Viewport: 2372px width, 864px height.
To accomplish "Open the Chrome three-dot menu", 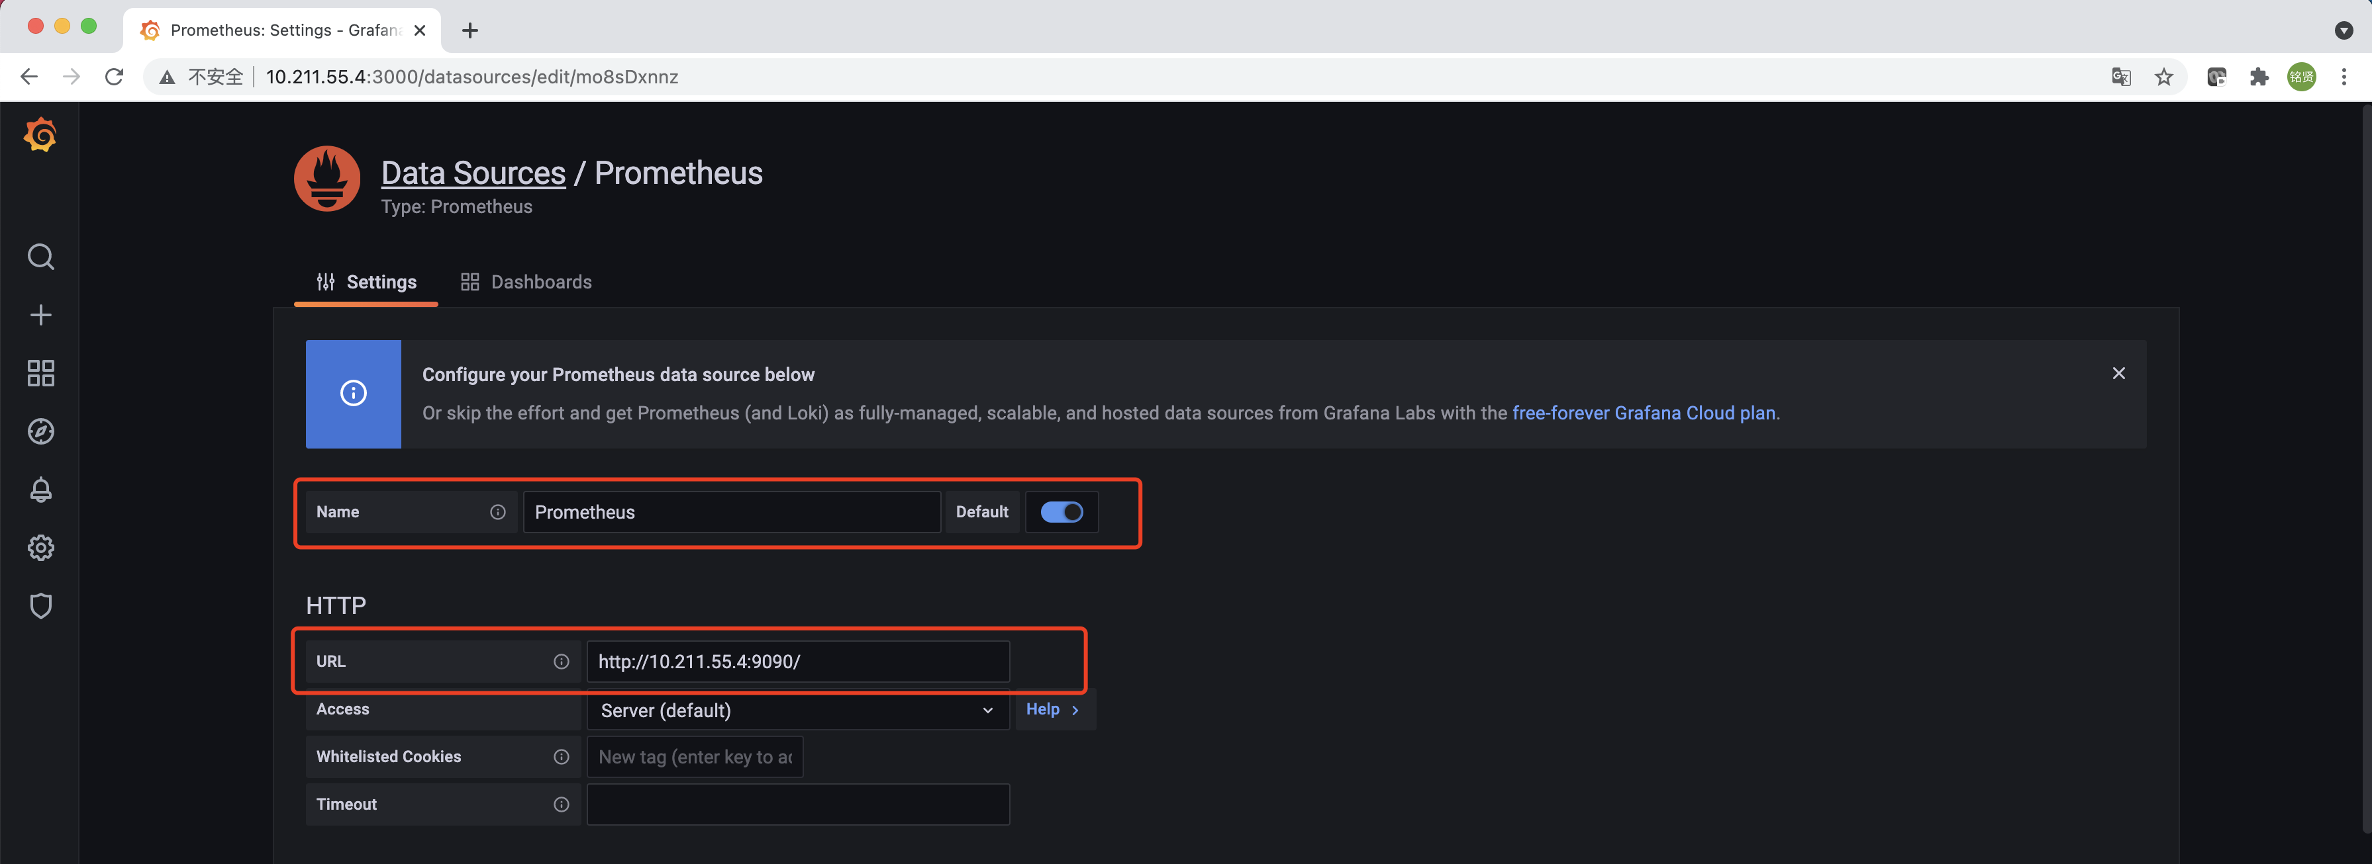I will (2344, 77).
